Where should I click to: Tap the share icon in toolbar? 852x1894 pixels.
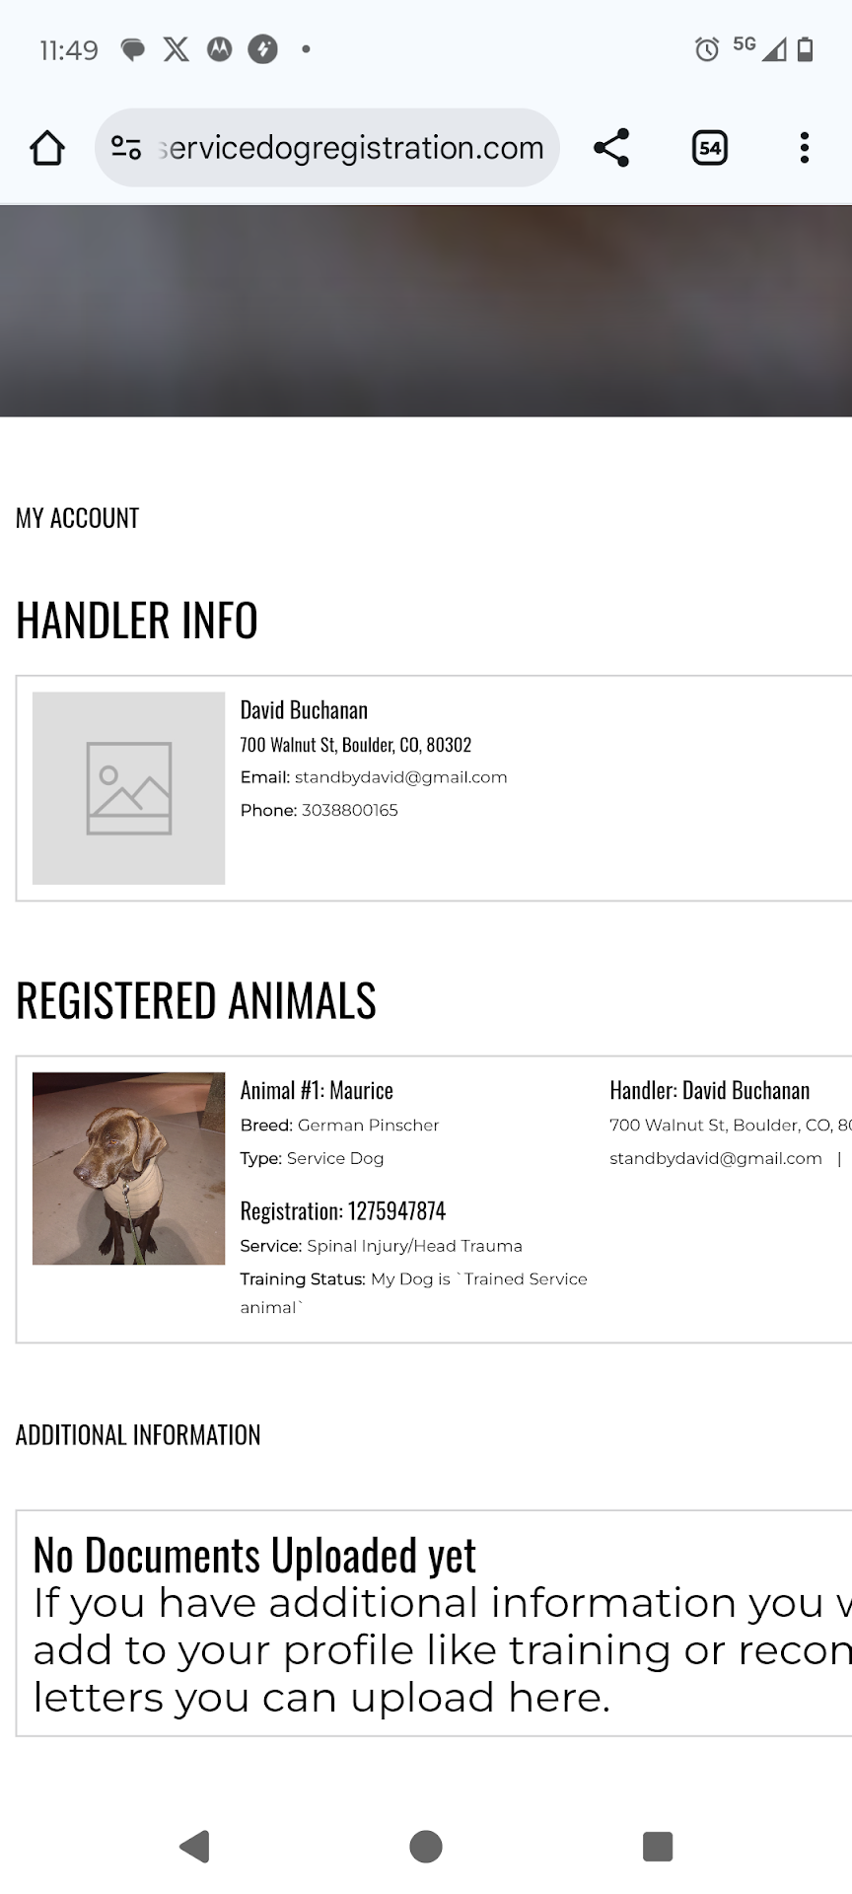pyautogui.click(x=611, y=148)
